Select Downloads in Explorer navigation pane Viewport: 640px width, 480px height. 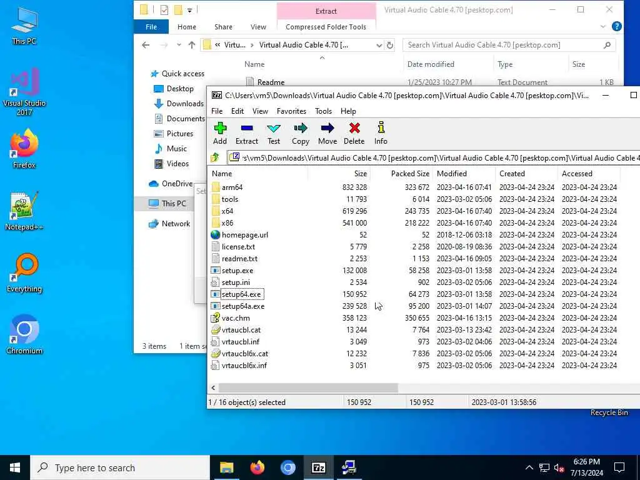coord(178,104)
